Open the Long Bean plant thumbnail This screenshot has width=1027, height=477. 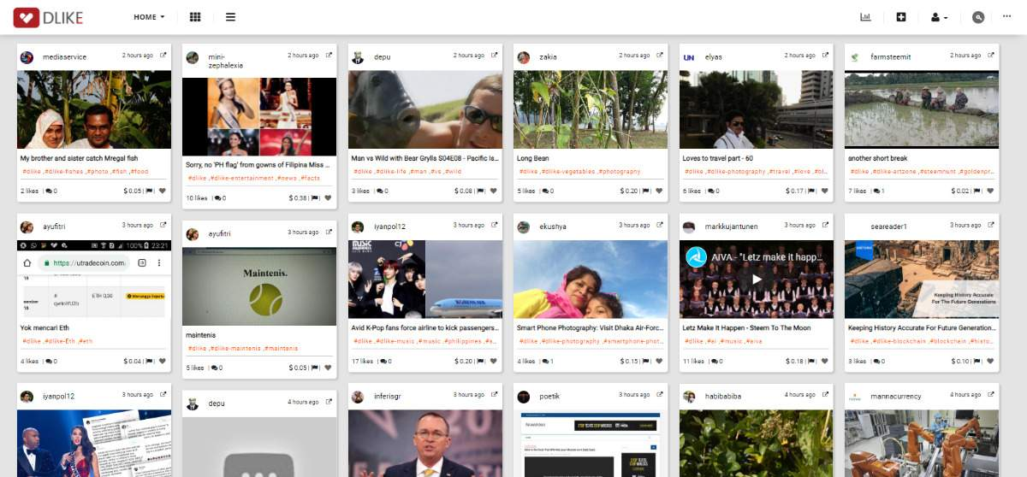591,109
